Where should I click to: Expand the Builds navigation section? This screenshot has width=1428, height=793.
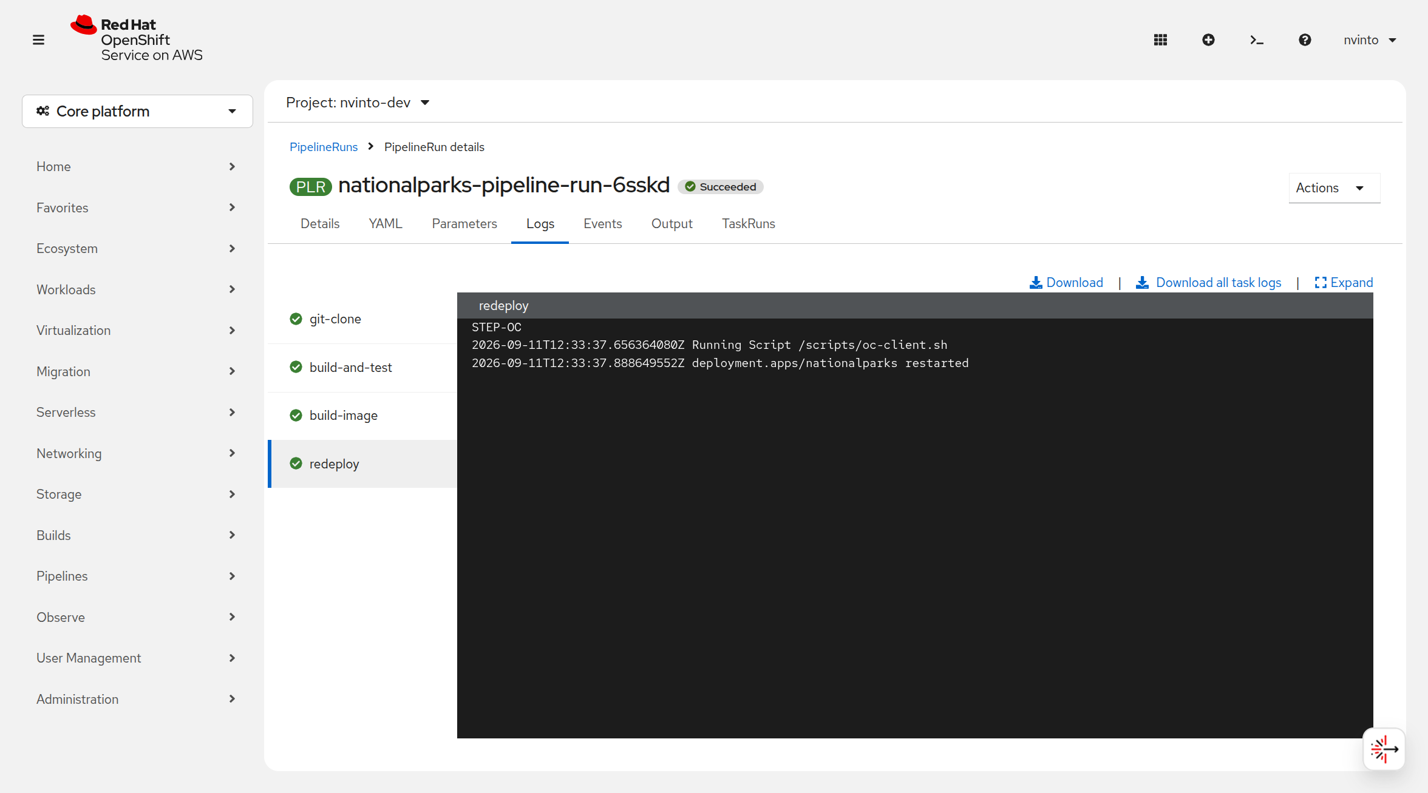137,535
